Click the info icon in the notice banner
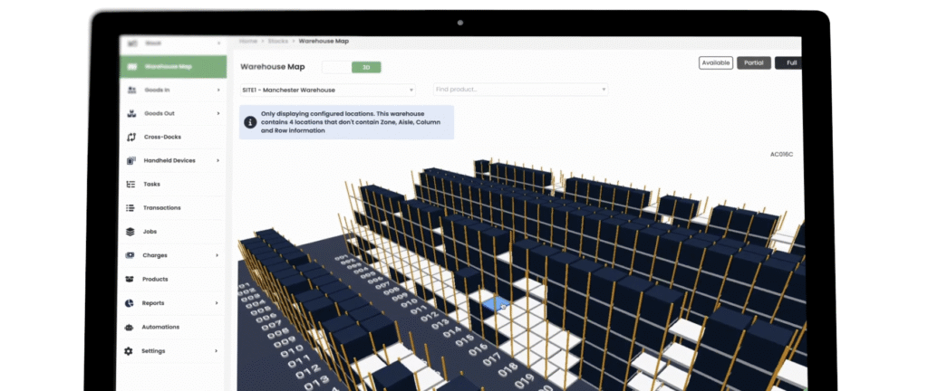The width and height of the screenshot is (928, 391). click(x=250, y=122)
